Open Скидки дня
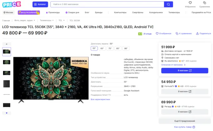This screenshot has height=131, width=213. click(x=72, y=13)
